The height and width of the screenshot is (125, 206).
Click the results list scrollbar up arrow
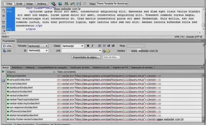click(203, 75)
